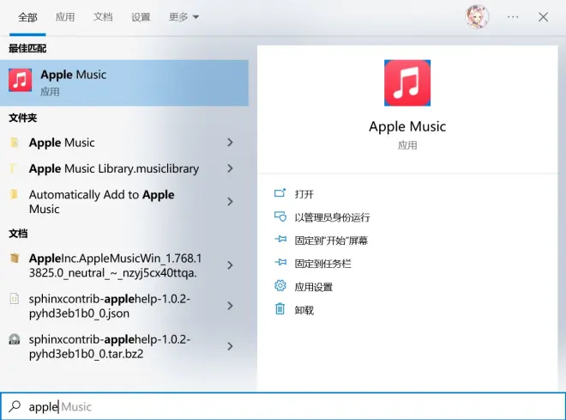Open the Apple Music best match result
This screenshot has width=566, height=420.
pos(124,82)
